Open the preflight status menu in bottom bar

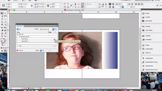coord(38,88)
